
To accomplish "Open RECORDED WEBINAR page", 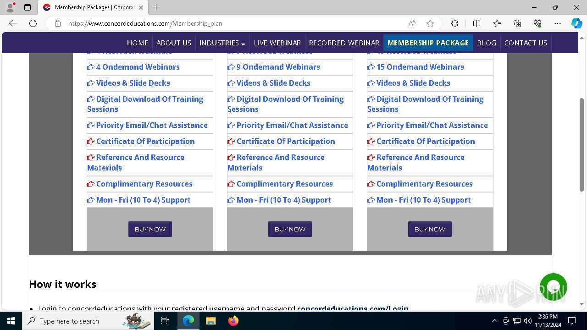I will pos(344,43).
